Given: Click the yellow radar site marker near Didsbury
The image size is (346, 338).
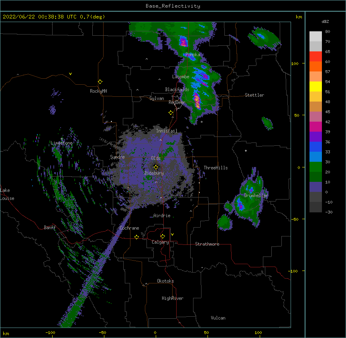Looking at the screenshot, I should point(156,167).
